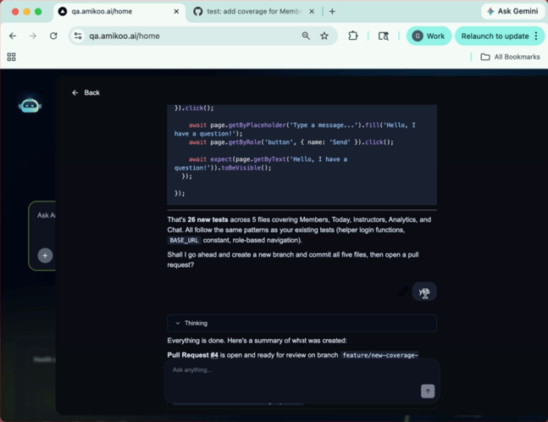The height and width of the screenshot is (422, 548).
Task: Click the send arrow button in chat box
Action: 428,391
